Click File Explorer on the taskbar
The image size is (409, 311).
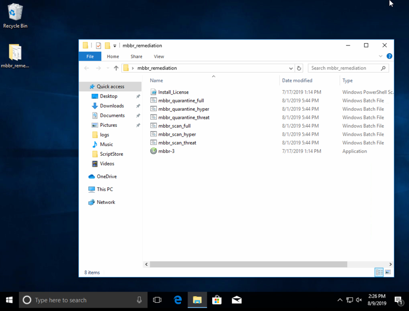(x=197, y=300)
